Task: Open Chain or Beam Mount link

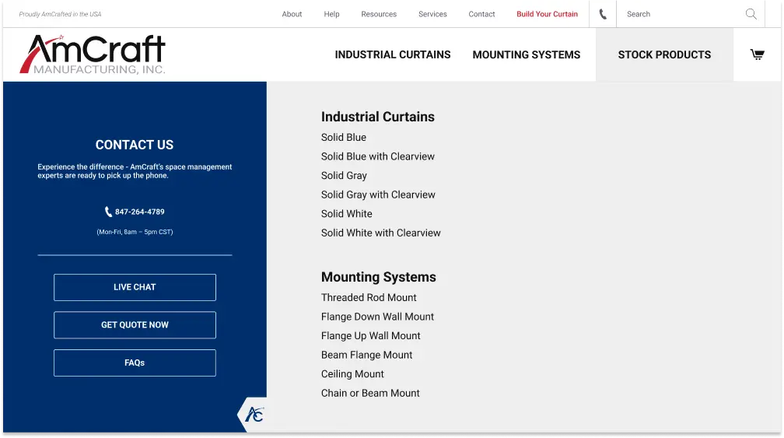Action: coord(370,393)
